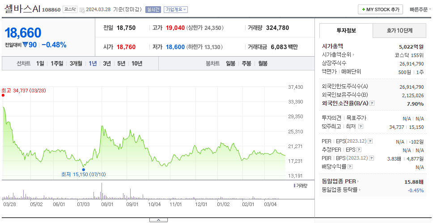
Task: Select the 5년 line chart period
Action: (x=121, y=64)
